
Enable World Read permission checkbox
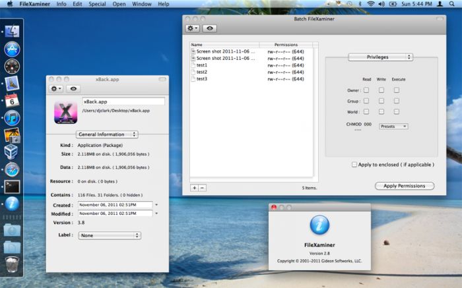coord(366,111)
